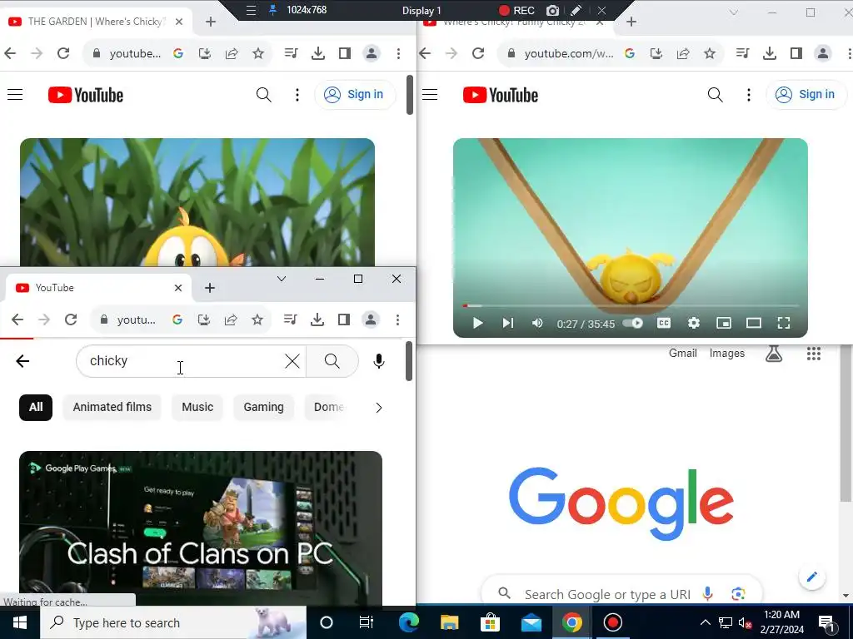Select the Gaming filter chip
853x639 pixels.
click(264, 407)
